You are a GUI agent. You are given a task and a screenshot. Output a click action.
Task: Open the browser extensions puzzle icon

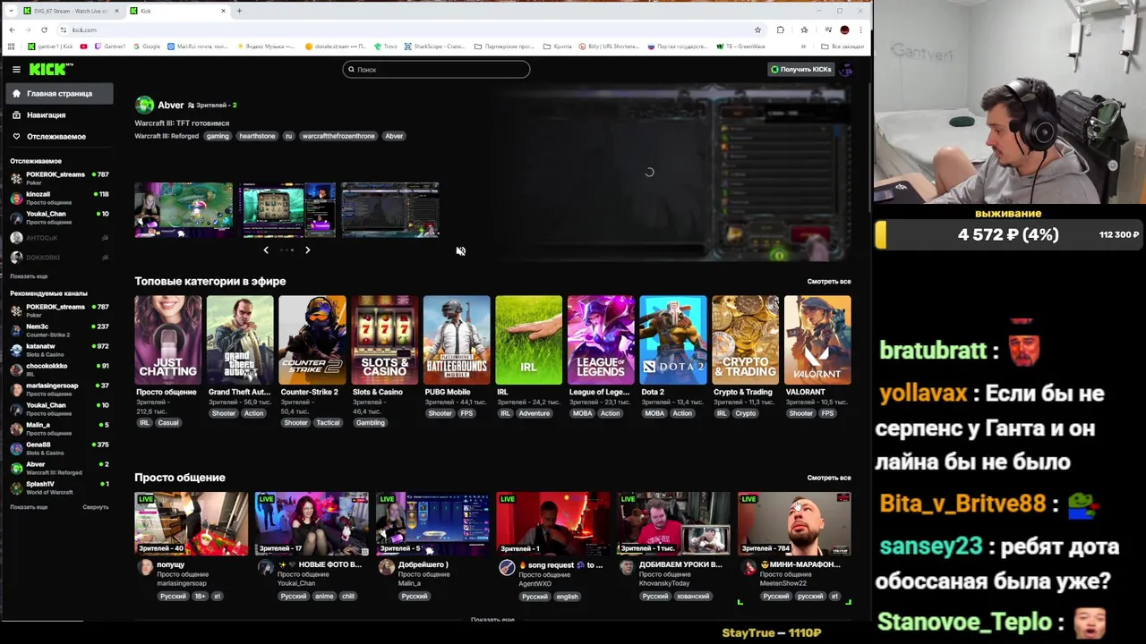[x=780, y=30]
